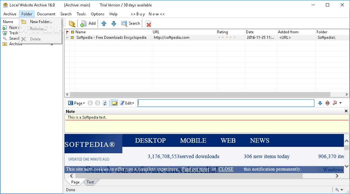This screenshot has height=194, width=350.
Task: Select the Trash item in sidebar
Action: click(x=13, y=33)
